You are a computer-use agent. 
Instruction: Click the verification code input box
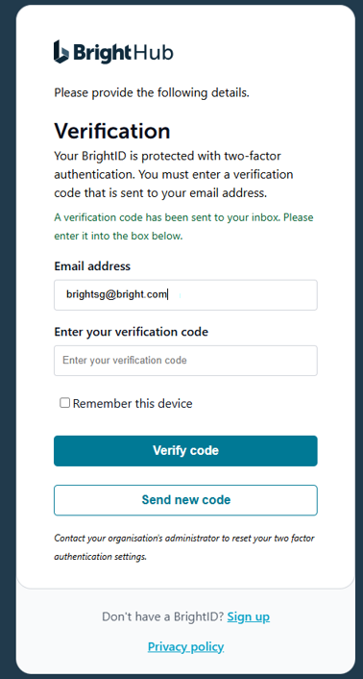tap(185, 361)
